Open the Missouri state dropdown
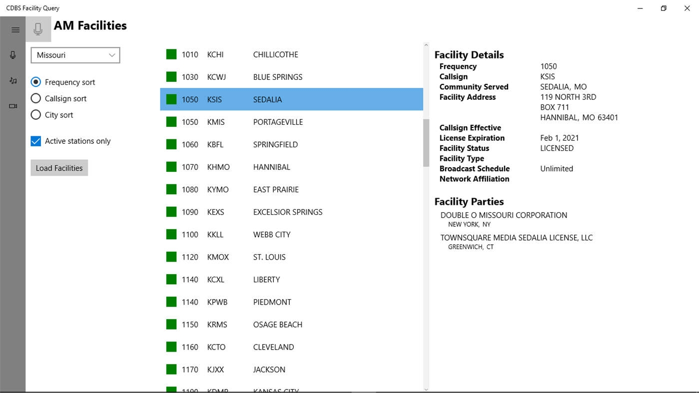699x393 pixels. (75, 55)
